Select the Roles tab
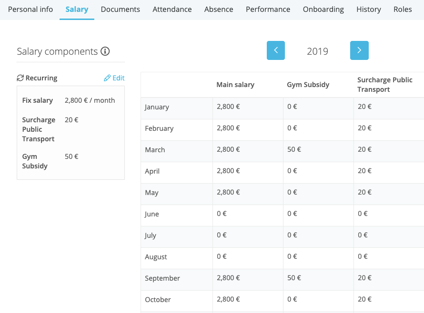Screen dimensions: 424x313 pos(403,9)
